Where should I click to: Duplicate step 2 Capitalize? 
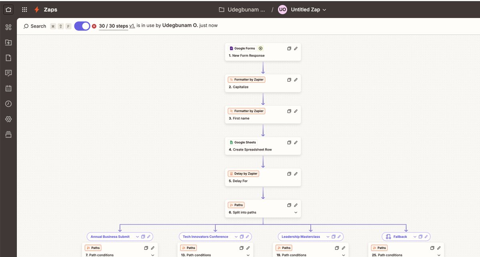[x=289, y=80]
